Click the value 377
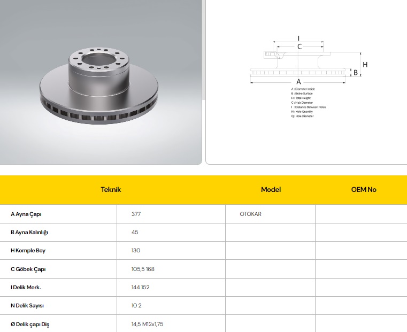This screenshot has width=407, height=332. pos(136,214)
